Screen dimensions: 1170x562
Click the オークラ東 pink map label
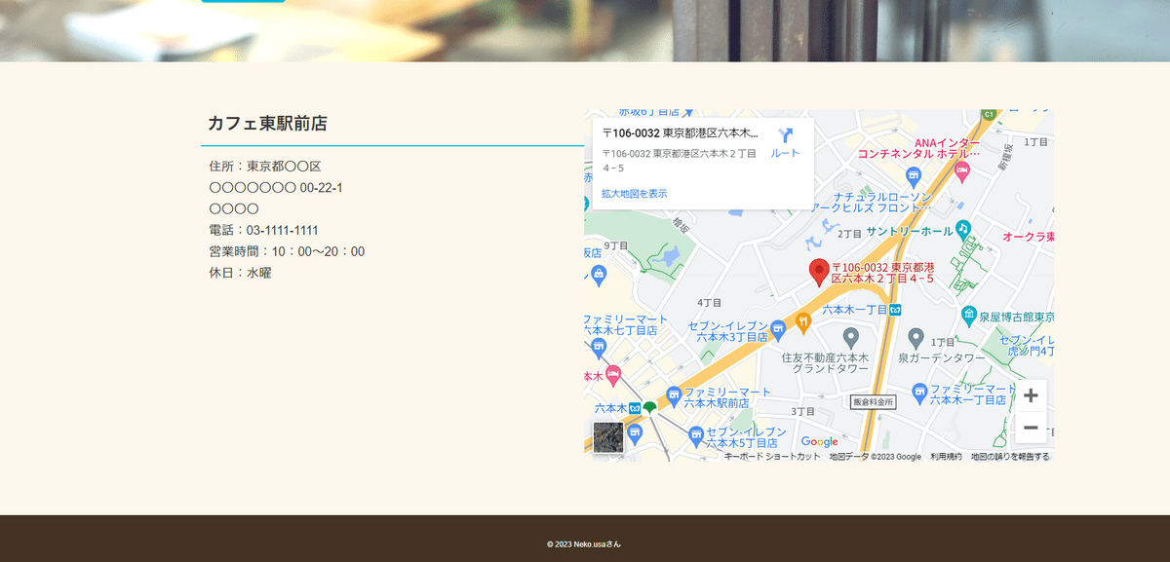(x=1029, y=238)
